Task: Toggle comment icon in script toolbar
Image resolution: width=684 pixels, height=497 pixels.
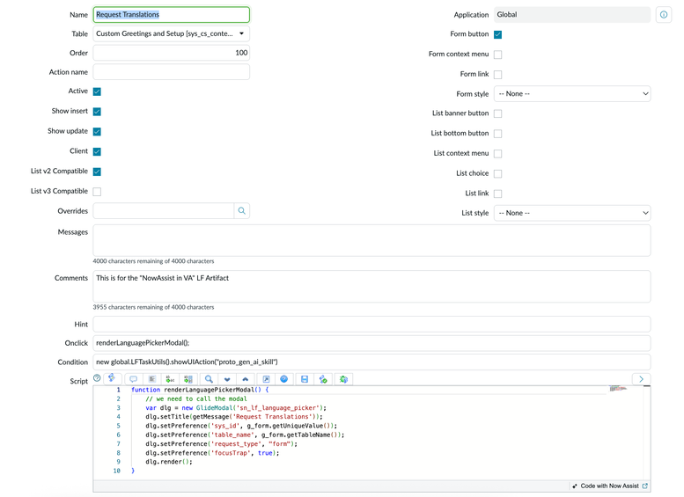Action: pos(134,379)
